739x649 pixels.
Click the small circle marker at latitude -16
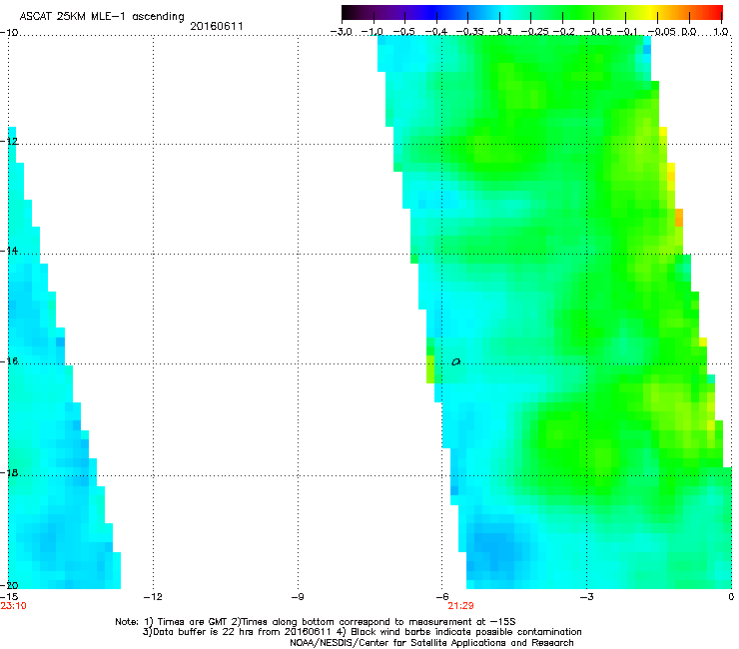tap(455, 362)
